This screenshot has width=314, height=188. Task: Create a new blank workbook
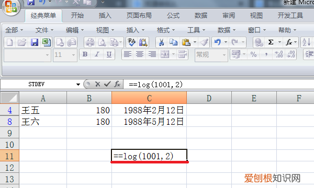pos(10,42)
